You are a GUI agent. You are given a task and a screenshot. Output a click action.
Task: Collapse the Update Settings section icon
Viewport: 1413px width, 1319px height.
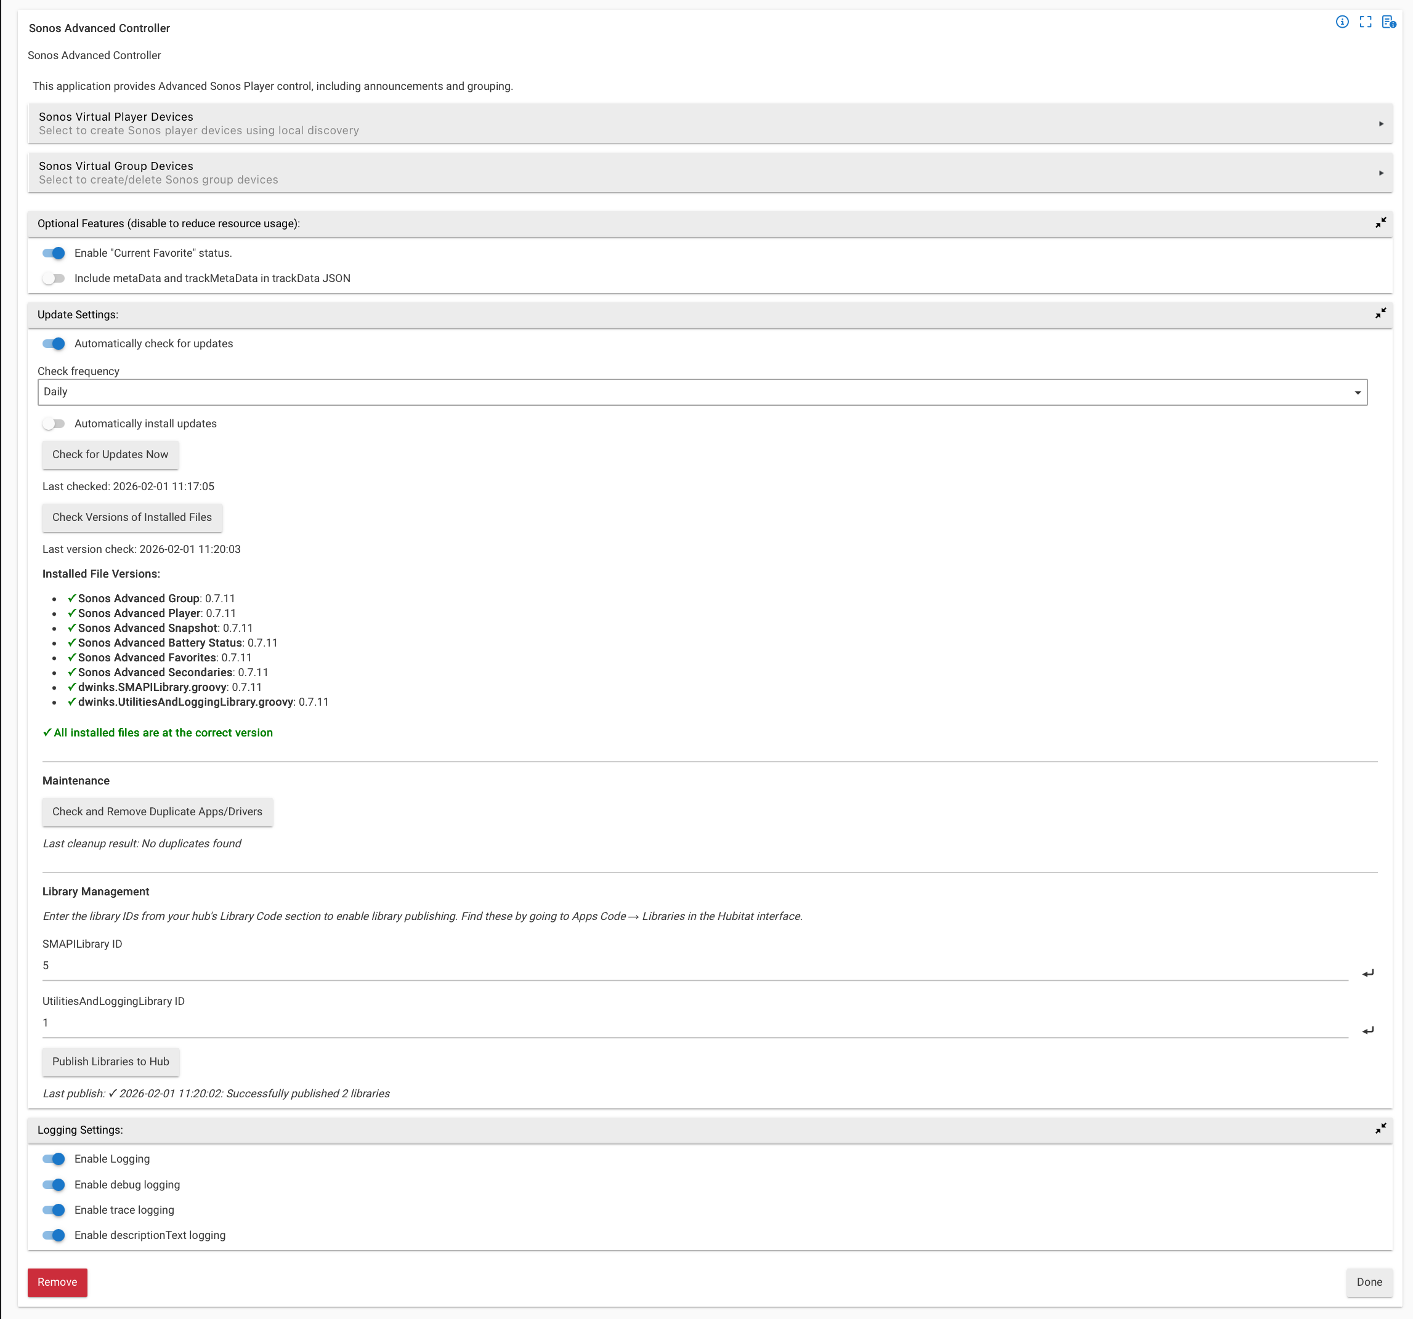pos(1380,313)
